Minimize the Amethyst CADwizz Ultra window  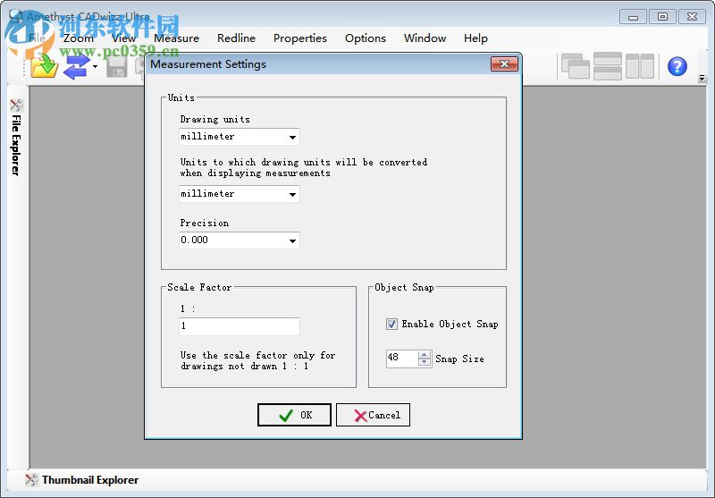coord(633,17)
